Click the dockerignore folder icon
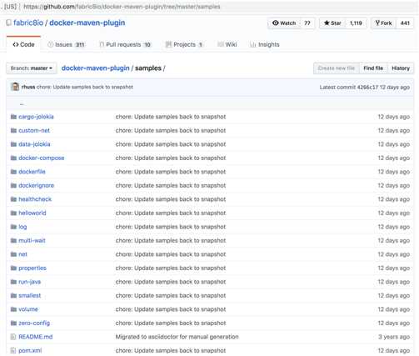Viewport: 419px width, 356px height. (13, 185)
